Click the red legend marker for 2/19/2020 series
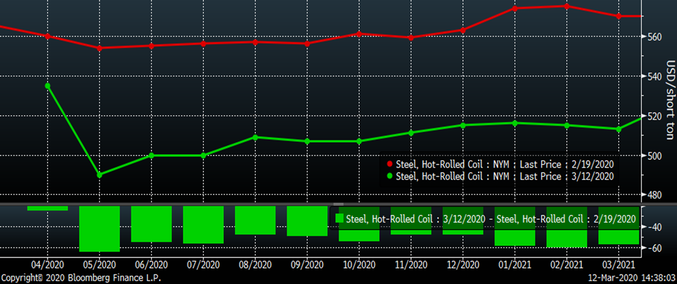677x284 pixels. click(390, 164)
